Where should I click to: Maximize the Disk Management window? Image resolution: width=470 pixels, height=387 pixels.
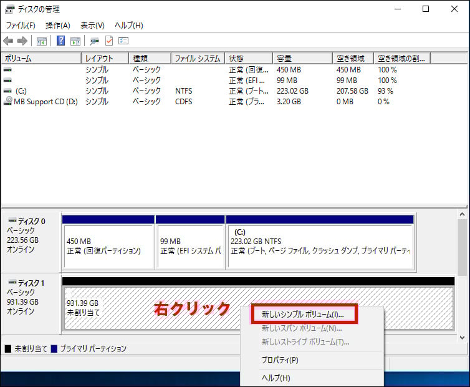coord(426,9)
